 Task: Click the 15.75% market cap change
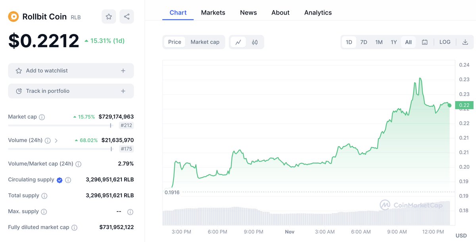pos(84,117)
